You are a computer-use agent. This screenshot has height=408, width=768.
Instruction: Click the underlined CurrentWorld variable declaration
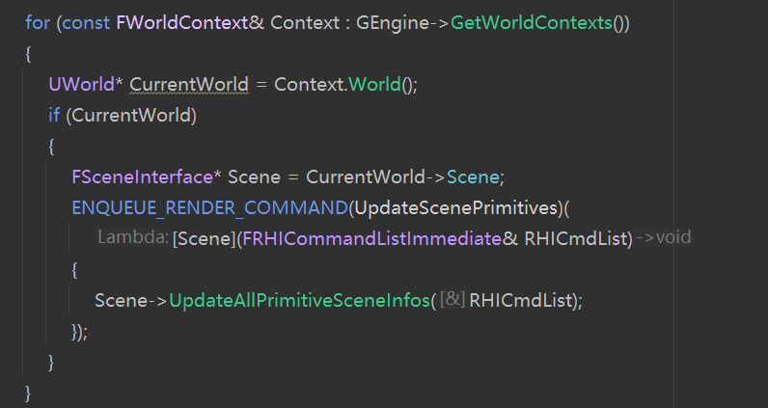[x=188, y=84]
